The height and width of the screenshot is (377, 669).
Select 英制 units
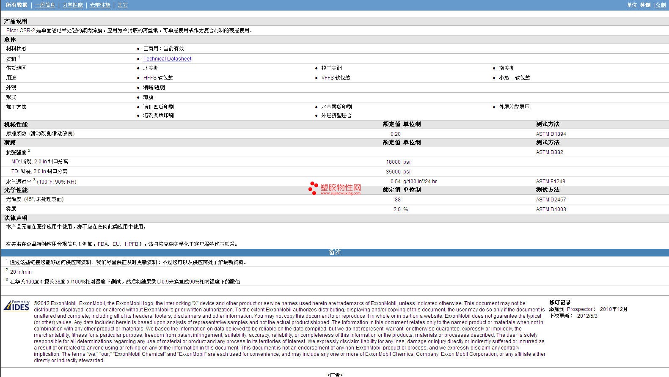645,5
